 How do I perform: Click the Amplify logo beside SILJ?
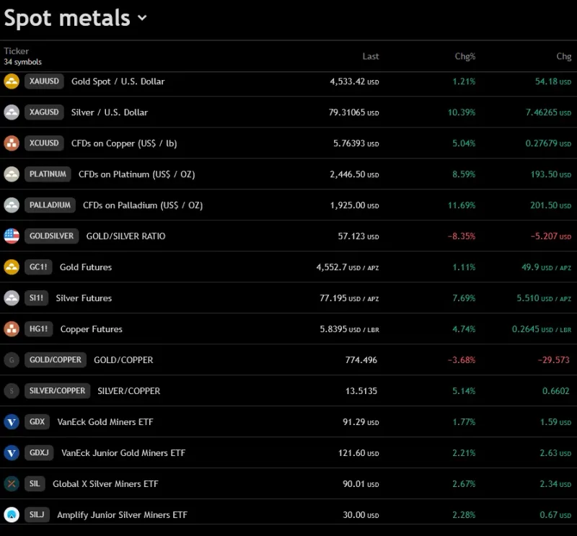coord(12,514)
